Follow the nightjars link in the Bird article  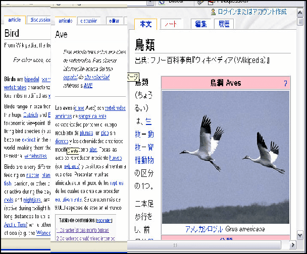coord(32,200)
